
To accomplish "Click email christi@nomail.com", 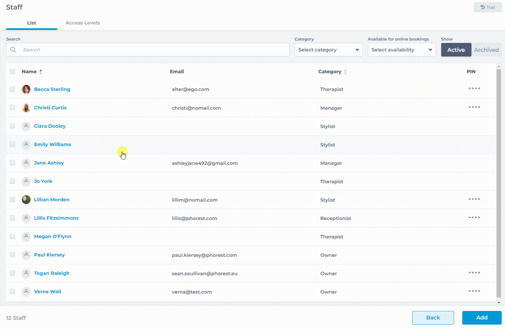I will click(x=196, y=108).
